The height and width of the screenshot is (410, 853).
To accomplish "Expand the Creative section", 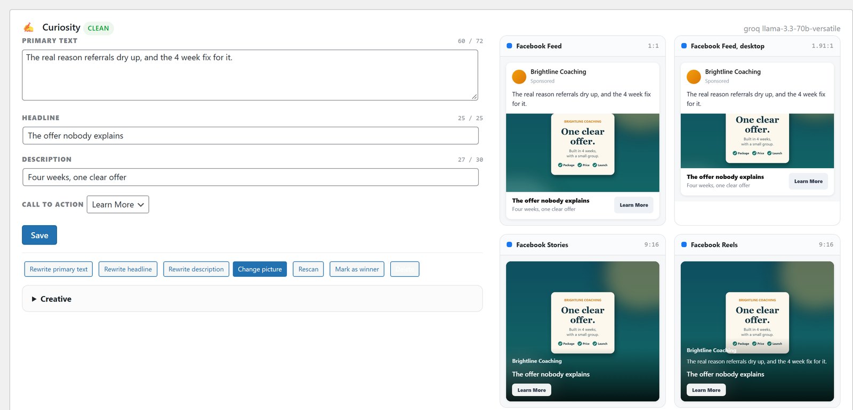I will (252, 299).
